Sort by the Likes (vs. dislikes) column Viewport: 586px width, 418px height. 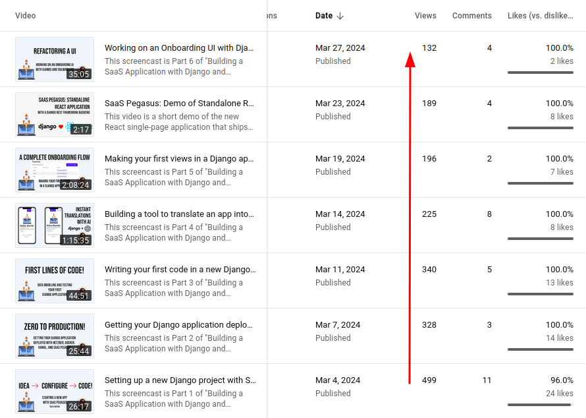click(540, 15)
